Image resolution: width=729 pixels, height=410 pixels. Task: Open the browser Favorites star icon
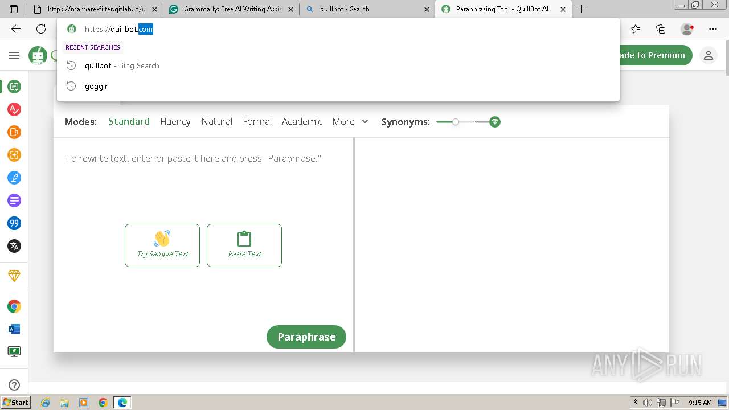pos(636,29)
